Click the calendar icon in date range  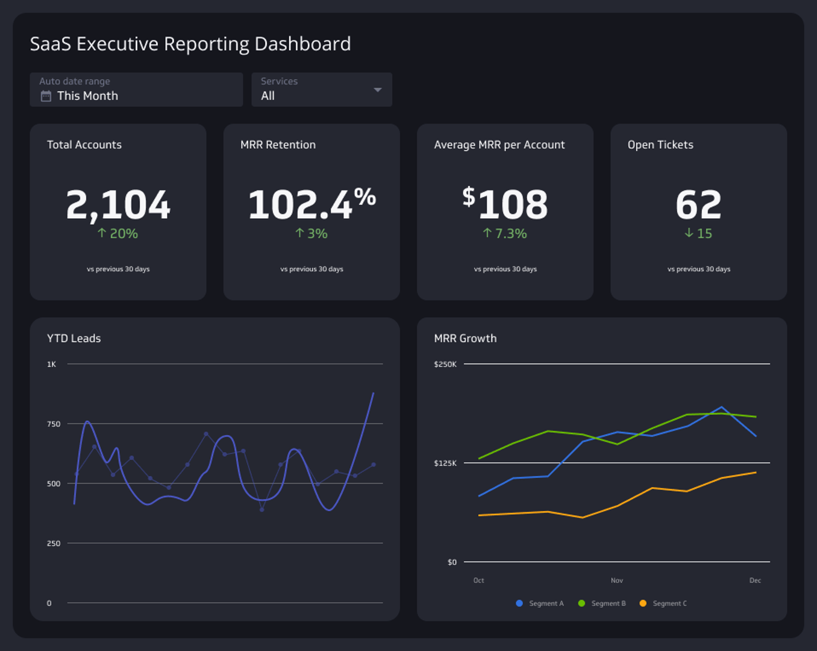[x=46, y=96]
